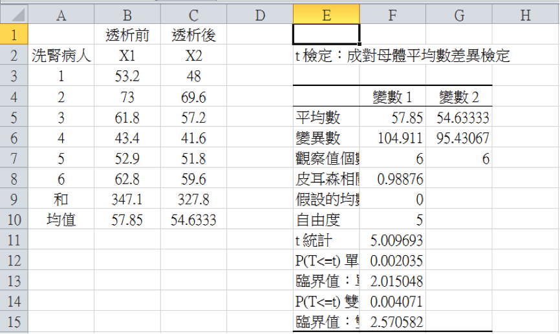Select column A header
The height and width of the screenshot is (334, 560).
click(61, 14)
